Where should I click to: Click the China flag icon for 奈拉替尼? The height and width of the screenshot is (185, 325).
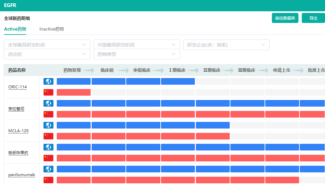coord(48,114)
